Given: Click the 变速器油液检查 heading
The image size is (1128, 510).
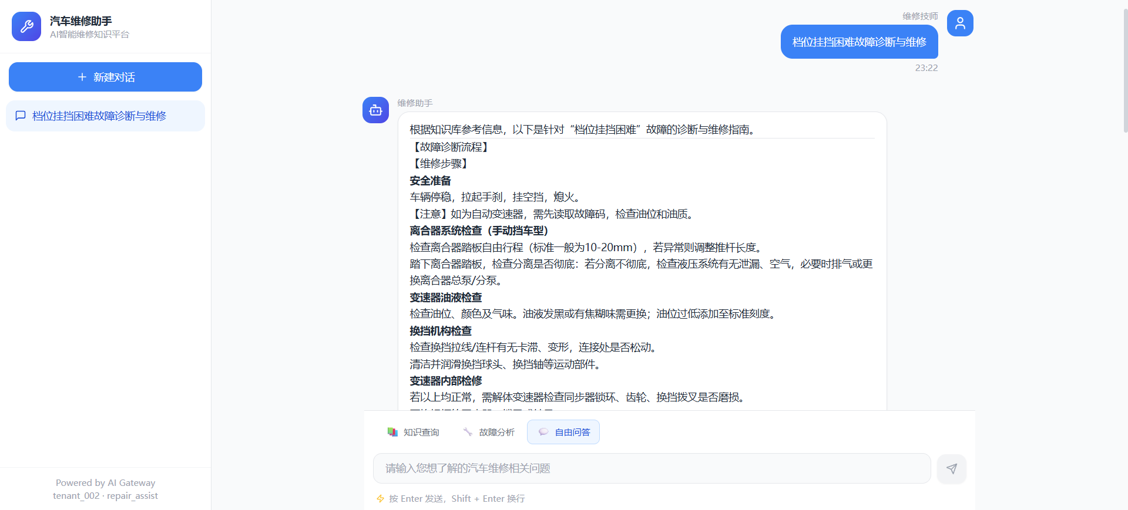Looking at the screenshot, I should [x=445, y=298].
